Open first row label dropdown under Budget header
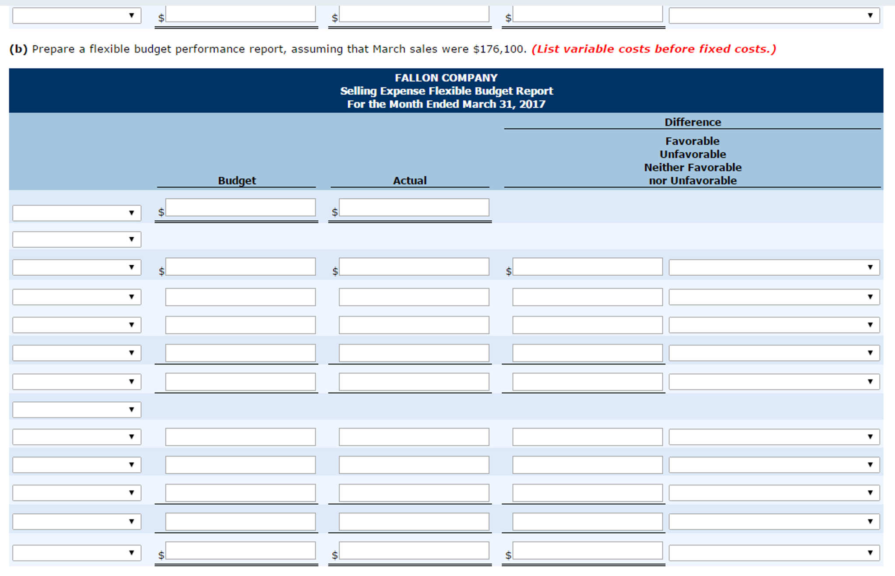Screen dimensions: 895x576 pos(77,213)
